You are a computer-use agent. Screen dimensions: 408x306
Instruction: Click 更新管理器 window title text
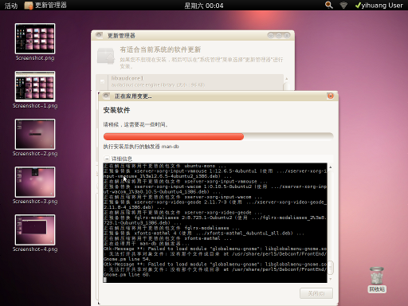(121, 36)
